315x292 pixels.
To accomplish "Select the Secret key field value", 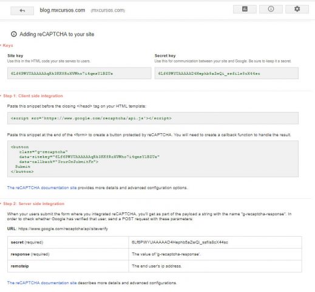I will (226, 73).
